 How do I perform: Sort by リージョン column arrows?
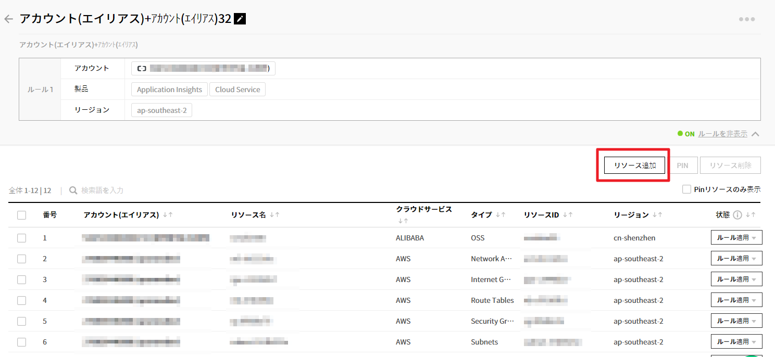tap(657, 215)
